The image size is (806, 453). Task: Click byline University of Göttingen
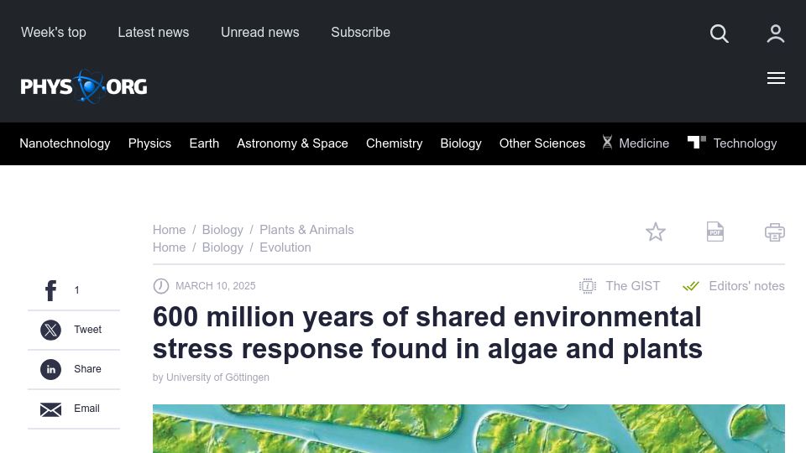[x=217, y=377]
